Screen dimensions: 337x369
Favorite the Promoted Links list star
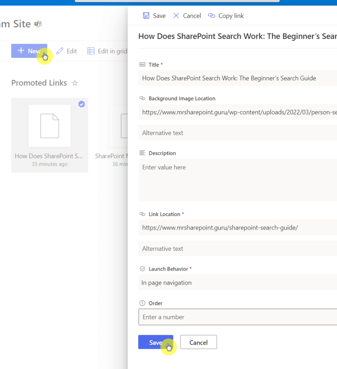(x=75, y=83)
